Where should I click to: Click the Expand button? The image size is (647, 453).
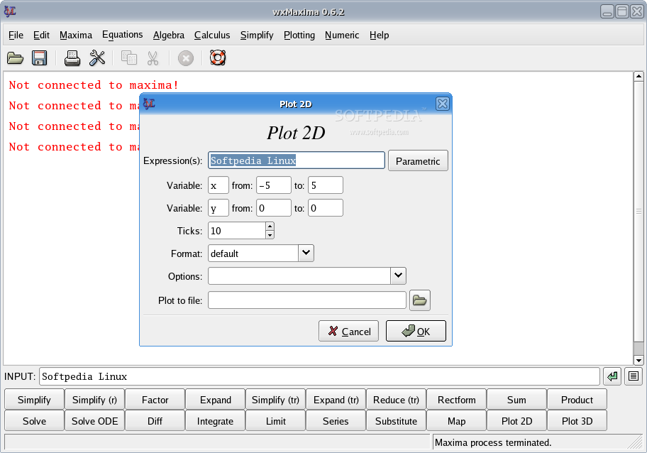pos(216,400)
